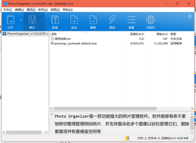Click compressed size value 4,920,235
Image resolution: width=196 pixels, height=143 pixels.
point(137,43)
